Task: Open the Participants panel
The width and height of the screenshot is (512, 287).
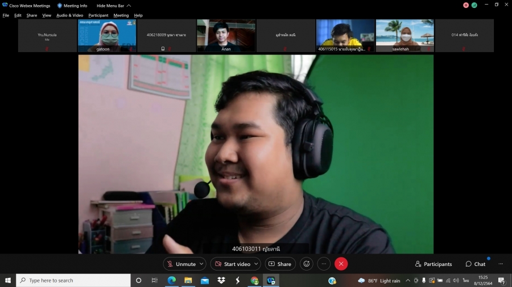Action: (x=433, y=264)
